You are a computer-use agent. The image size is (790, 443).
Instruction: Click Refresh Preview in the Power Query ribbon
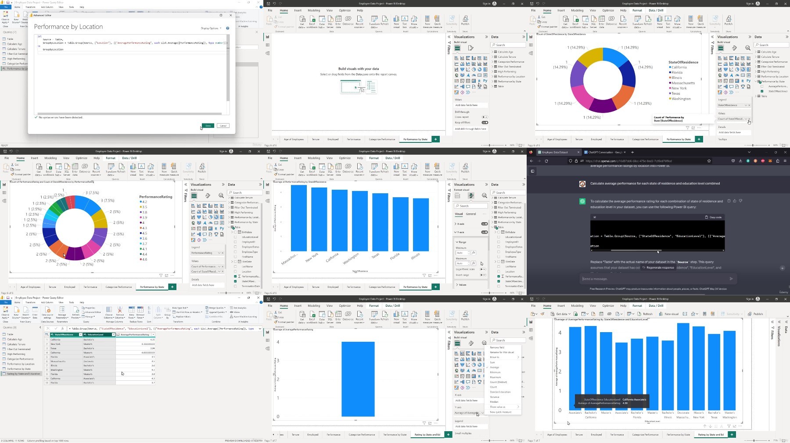[76, 312]
